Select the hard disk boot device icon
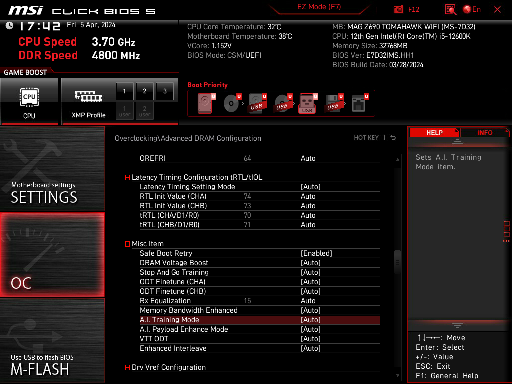 coord(205,103)
